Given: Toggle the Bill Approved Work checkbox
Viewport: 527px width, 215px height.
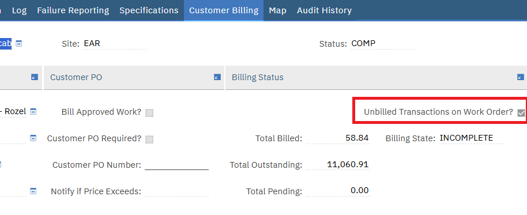Looking at the screenshot, I should point(149,113).
